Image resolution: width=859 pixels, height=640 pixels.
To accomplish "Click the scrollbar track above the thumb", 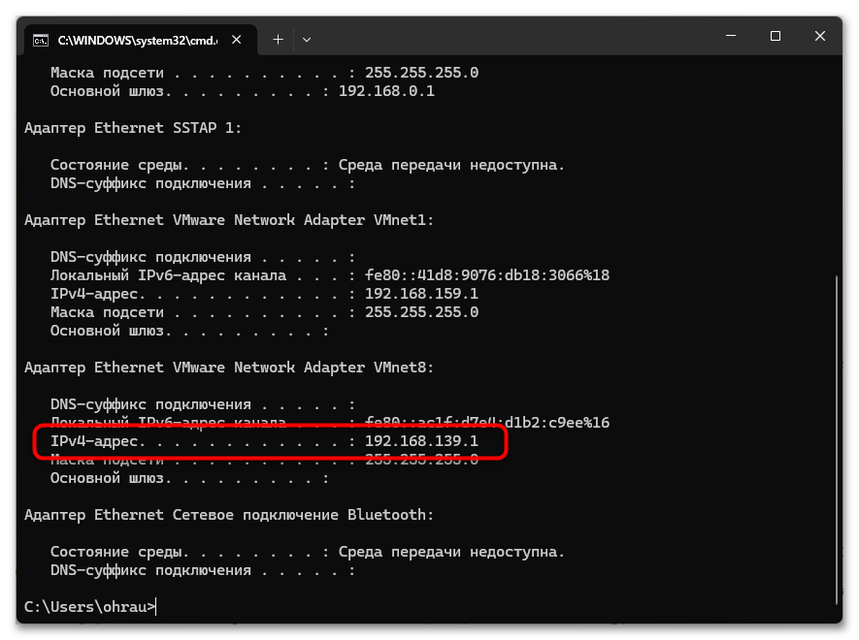I will pyautogui.click(x=837, y=165).
